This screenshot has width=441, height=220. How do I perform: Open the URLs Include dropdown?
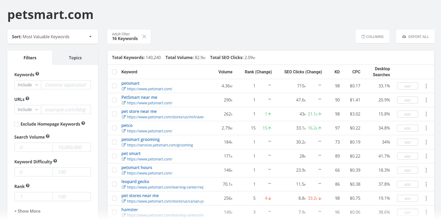tap(28, 109)
